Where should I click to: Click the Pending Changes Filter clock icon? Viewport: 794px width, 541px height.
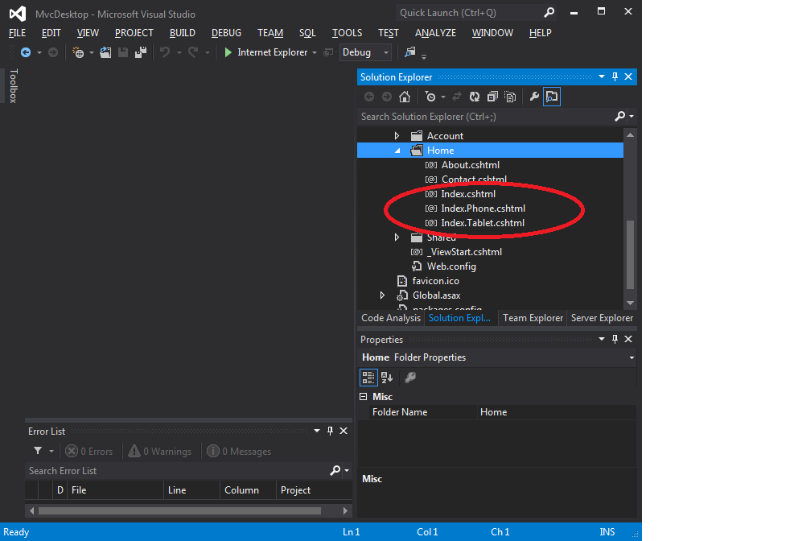click(x=430, y=97)
